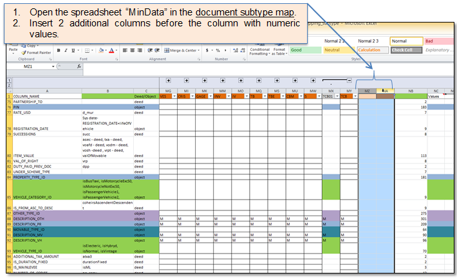Collapse the column group above MY
Viewport: 457px width, 278px height.
click(348, 80)
